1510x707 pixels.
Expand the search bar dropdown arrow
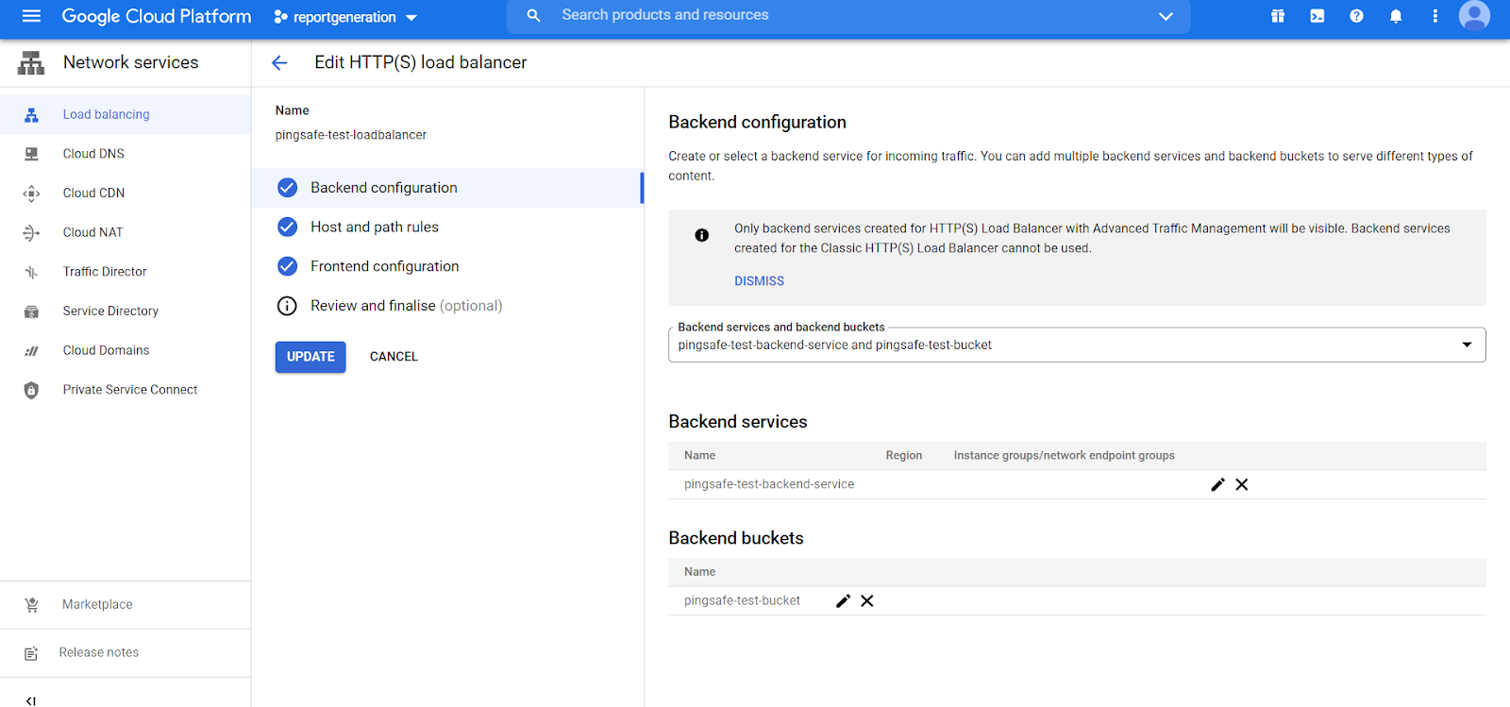1166,16
